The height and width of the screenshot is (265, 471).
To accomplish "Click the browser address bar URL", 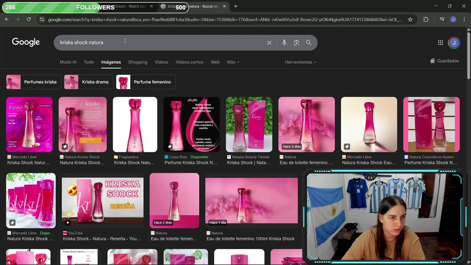I will (x=225, y=20).
